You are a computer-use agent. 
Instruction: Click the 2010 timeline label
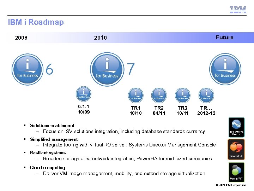point(101,38)
